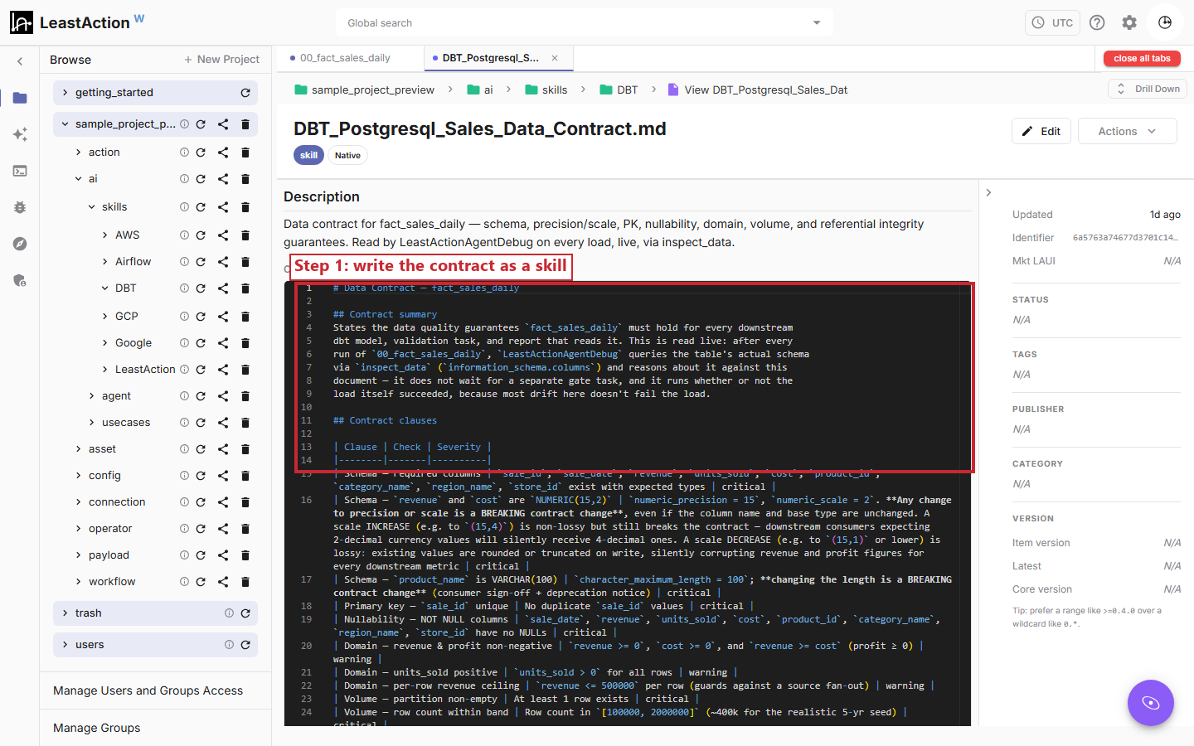Close the DBT_Postgresql_S... tab

555,58
